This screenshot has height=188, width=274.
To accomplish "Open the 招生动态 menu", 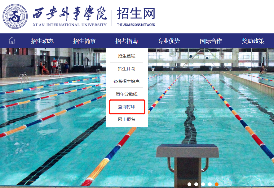I will (42, 41).
